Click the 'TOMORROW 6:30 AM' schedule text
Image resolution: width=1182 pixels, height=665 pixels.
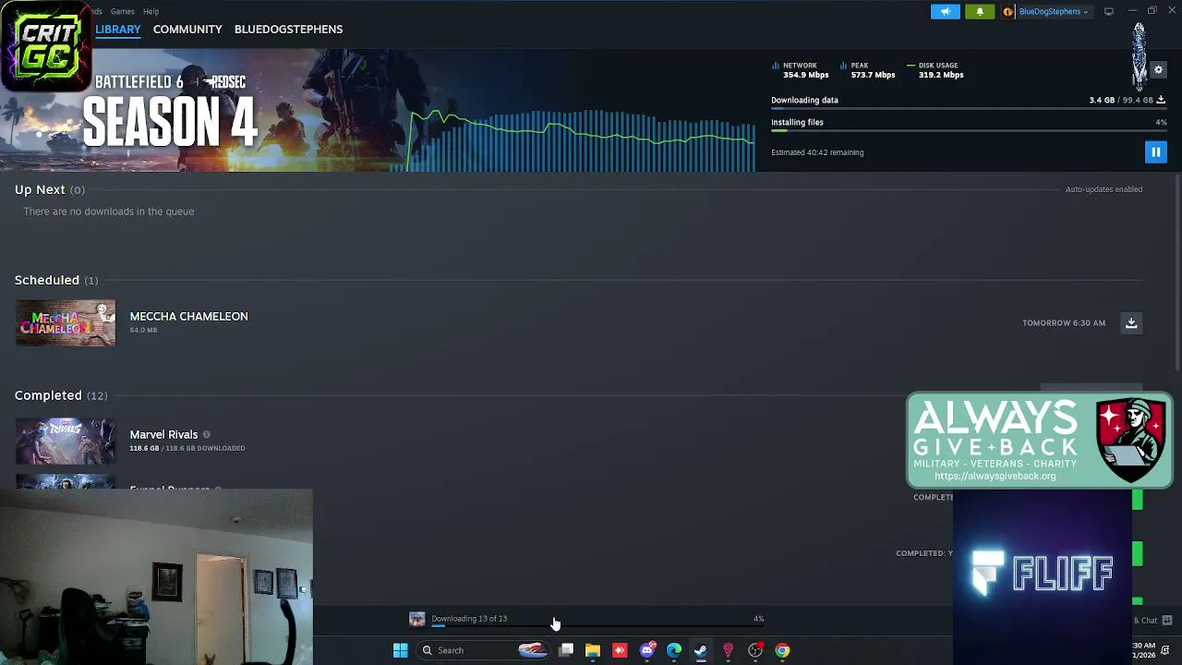[1064, 323]
